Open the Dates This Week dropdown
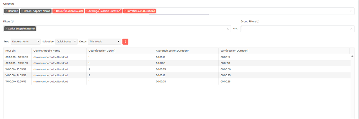 pyautogui.click(x=104, y=42)
